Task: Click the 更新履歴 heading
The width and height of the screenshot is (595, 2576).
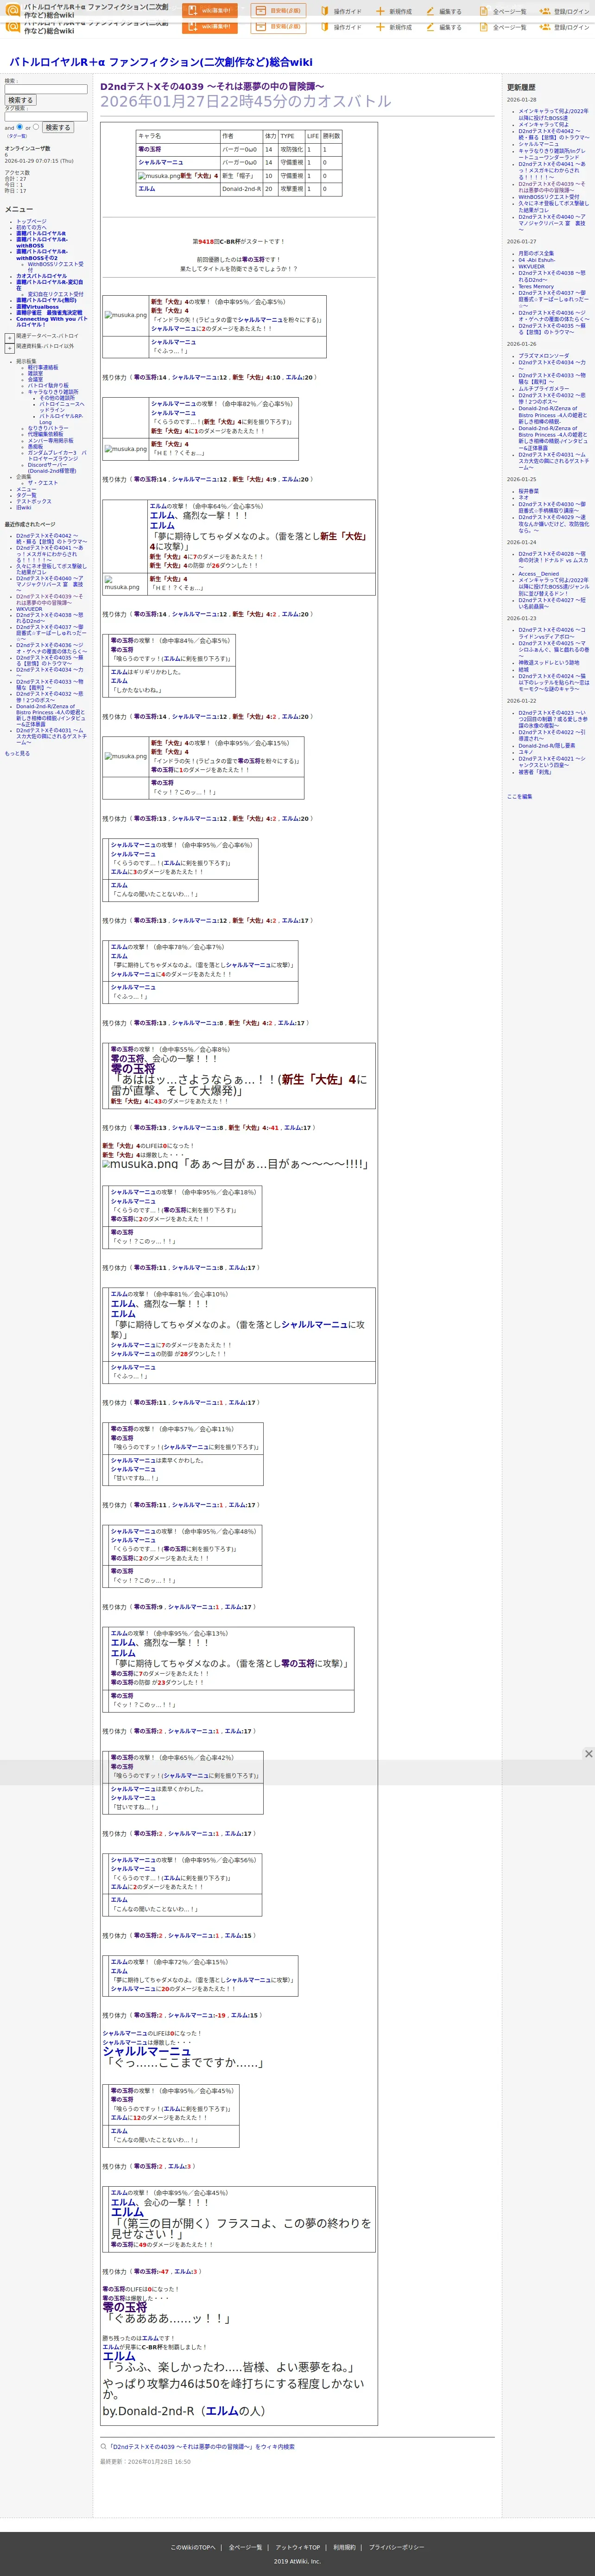Action: pos(521,87)
